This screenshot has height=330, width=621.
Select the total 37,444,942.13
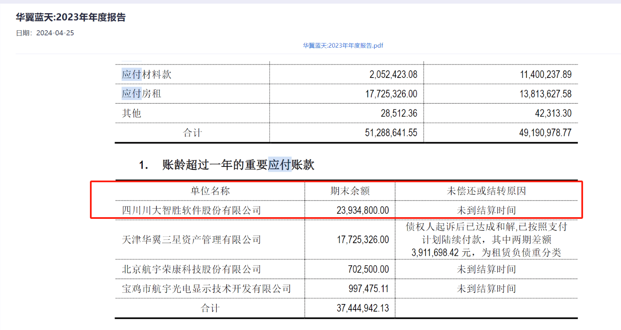(x=363, y=308)
